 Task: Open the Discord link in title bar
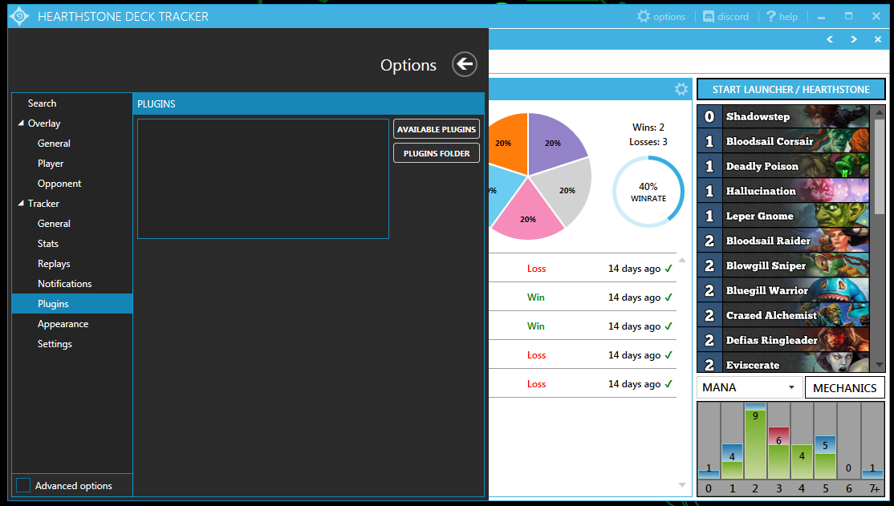[725, 17]
